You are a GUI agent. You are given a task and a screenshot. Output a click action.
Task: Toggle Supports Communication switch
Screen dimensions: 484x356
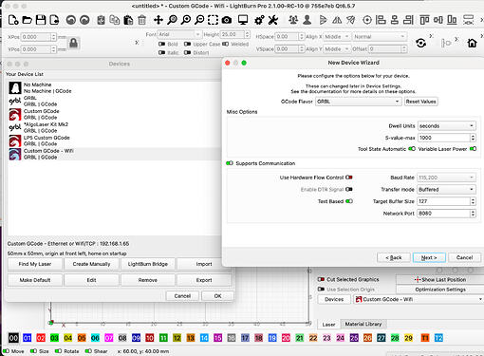point(230,163)
